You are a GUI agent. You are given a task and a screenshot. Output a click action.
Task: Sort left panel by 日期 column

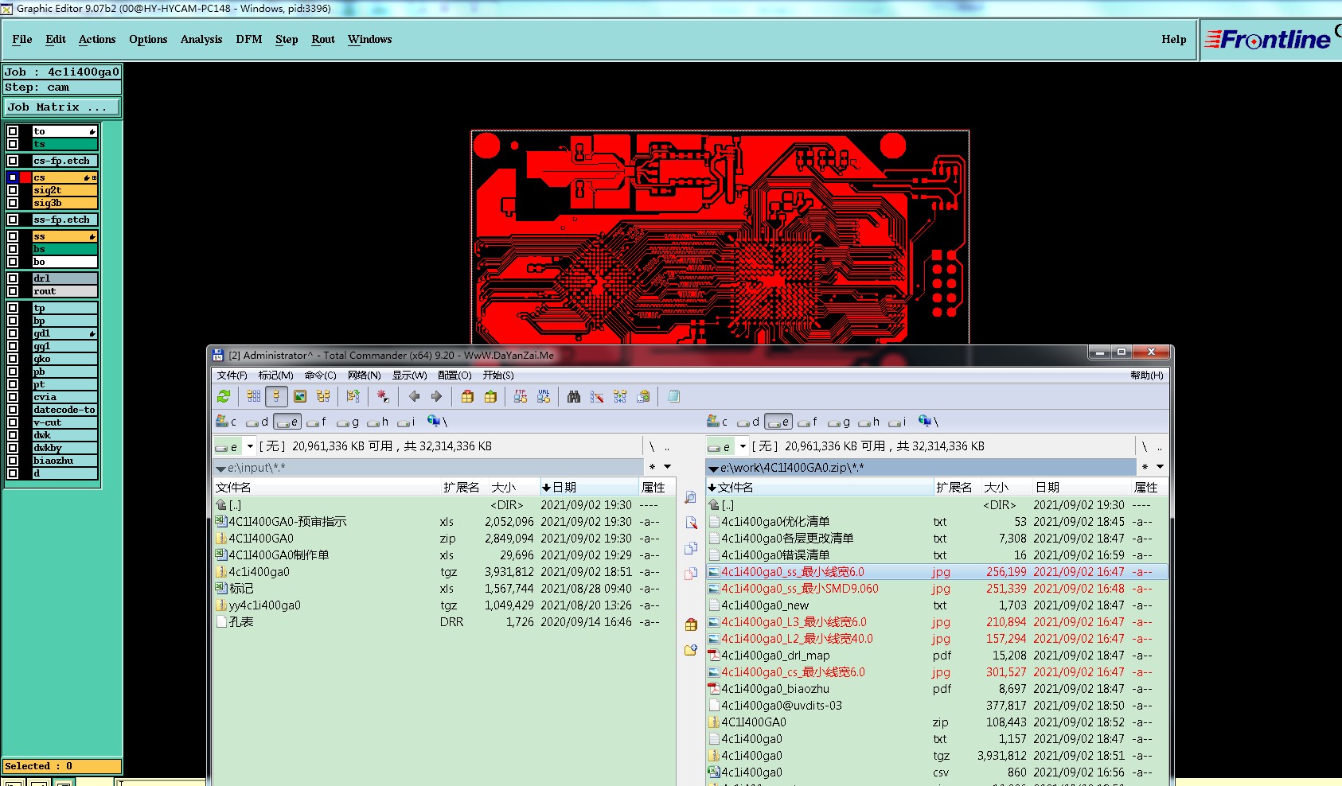click(588, 487)
